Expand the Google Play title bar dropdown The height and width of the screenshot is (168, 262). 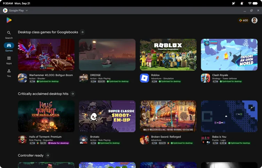click(x=27, y=10)
